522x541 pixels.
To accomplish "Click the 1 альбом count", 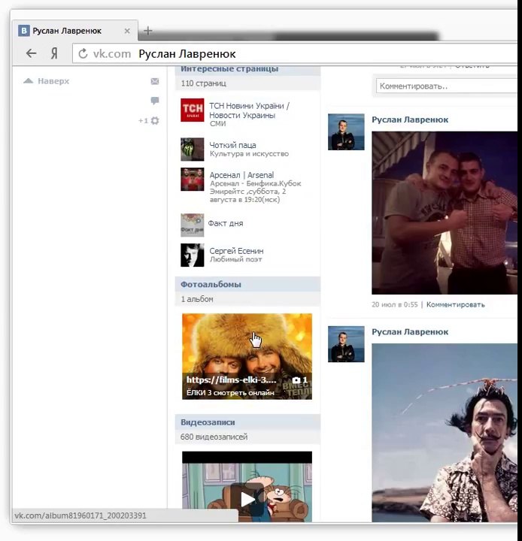I will (197, 299).
